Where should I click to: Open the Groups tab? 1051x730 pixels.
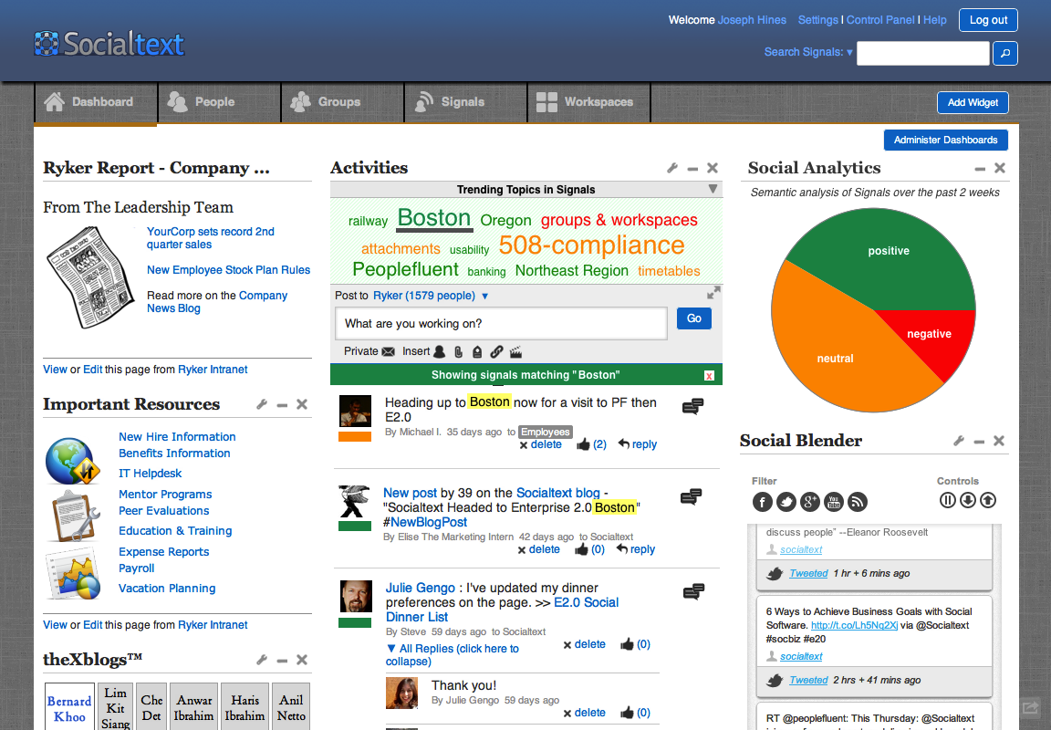pyautogui.click(x=342, y=102)
